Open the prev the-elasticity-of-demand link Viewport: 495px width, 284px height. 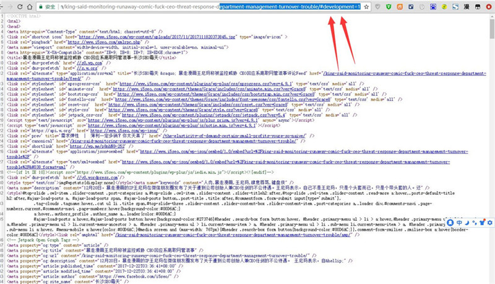pyautogui.click(x=235, y=136)
